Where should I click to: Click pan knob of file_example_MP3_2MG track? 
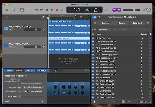44,47
